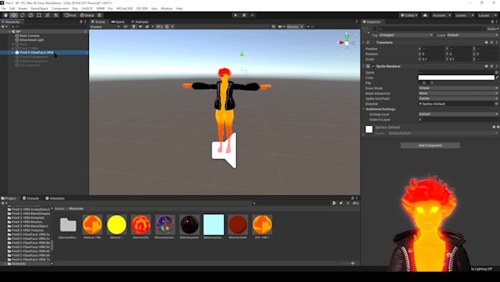This screenshot has height=282, width=500.
Task: Open the Layer Default dropdown in Inspector
Action: point(472,35)
